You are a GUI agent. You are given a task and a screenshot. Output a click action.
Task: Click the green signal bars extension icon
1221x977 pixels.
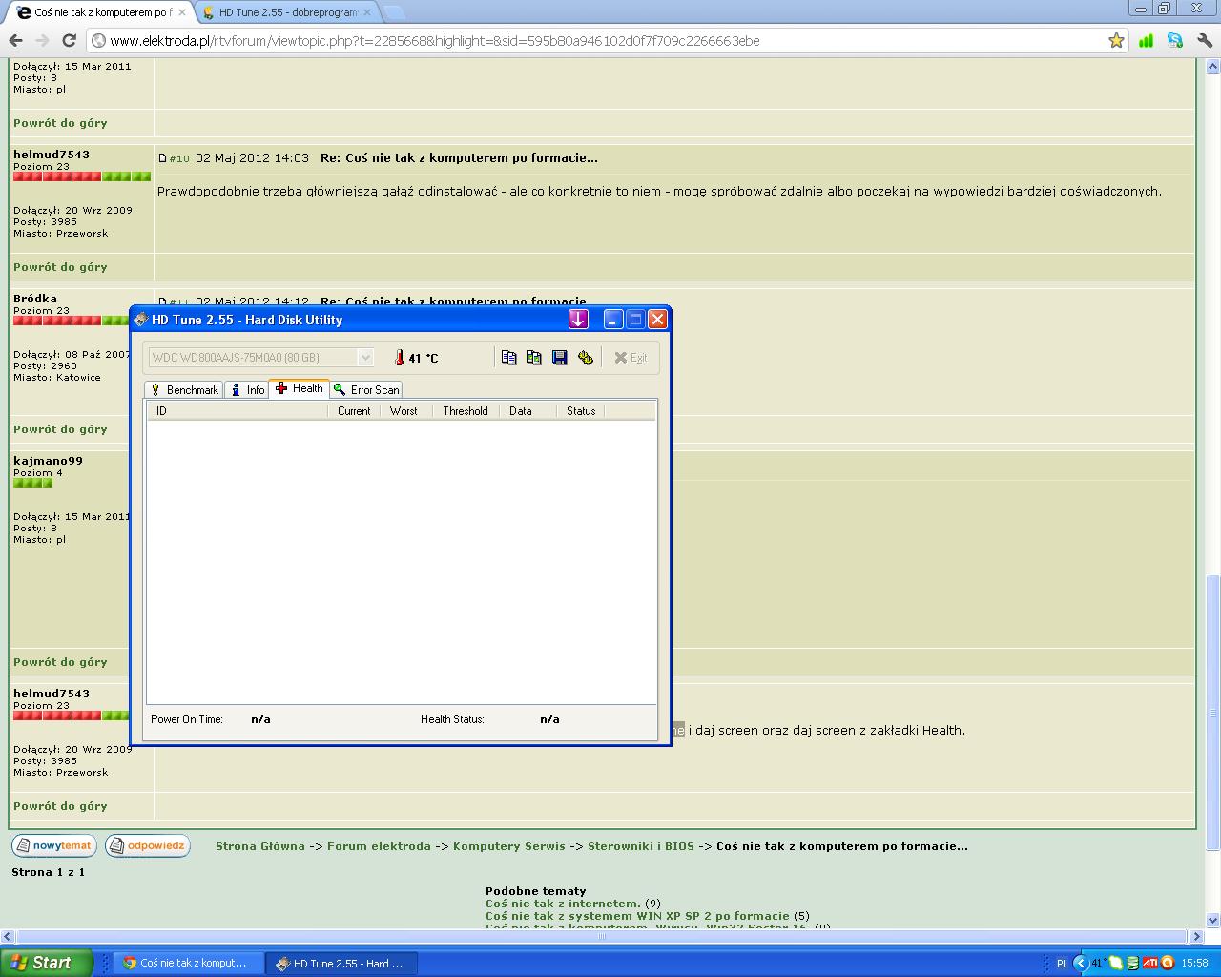click(x=1147, y=41)
